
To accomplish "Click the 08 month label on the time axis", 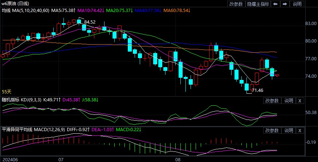I will [178, 159].
